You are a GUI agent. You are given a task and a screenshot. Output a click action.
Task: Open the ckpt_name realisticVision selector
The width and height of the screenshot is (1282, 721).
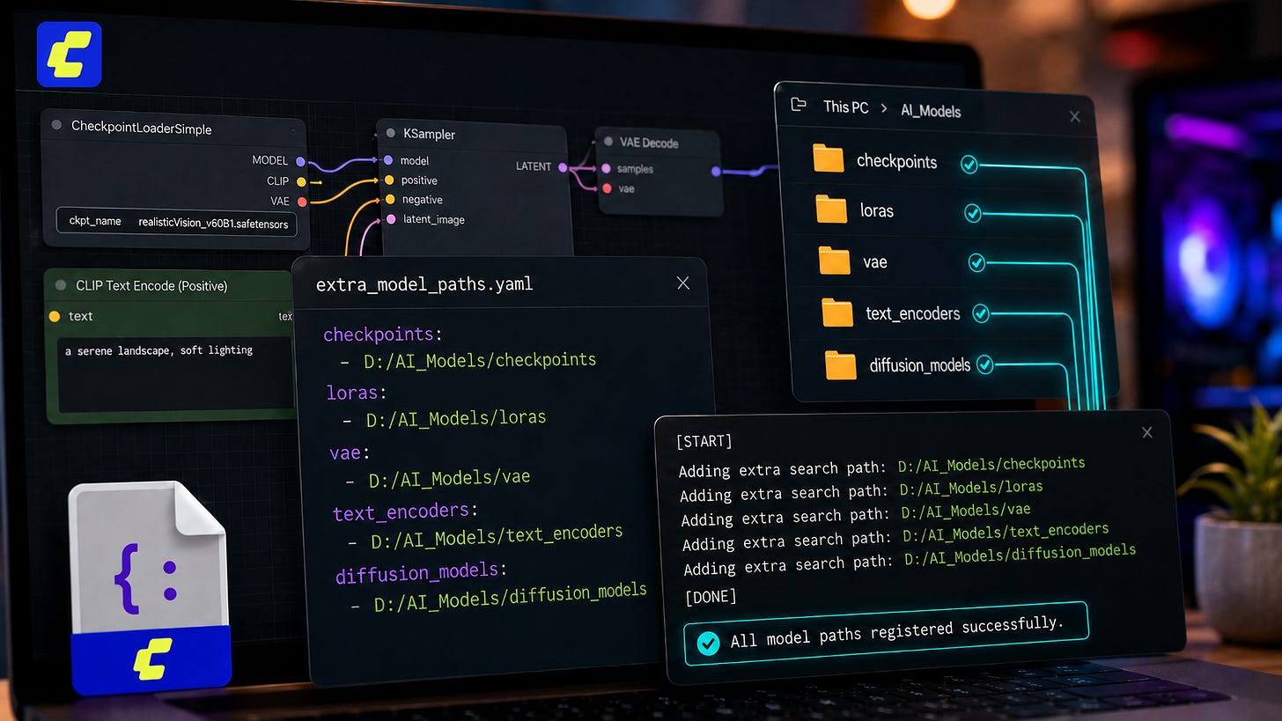coord(177,222)
